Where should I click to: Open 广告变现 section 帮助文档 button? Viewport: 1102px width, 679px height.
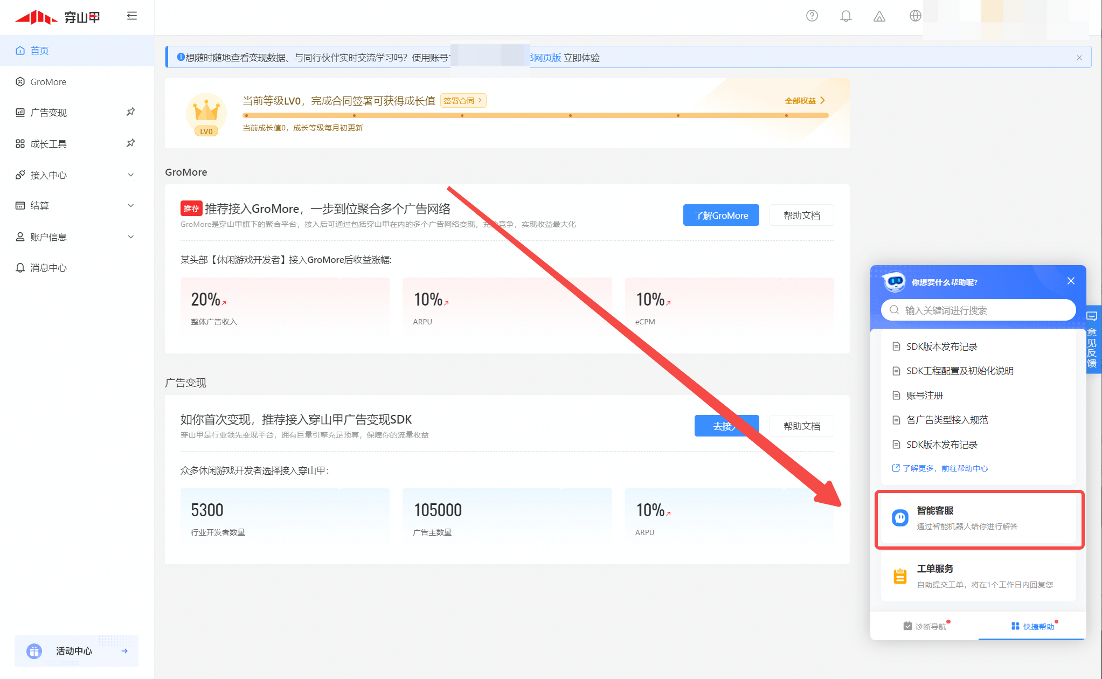[801, 426]
